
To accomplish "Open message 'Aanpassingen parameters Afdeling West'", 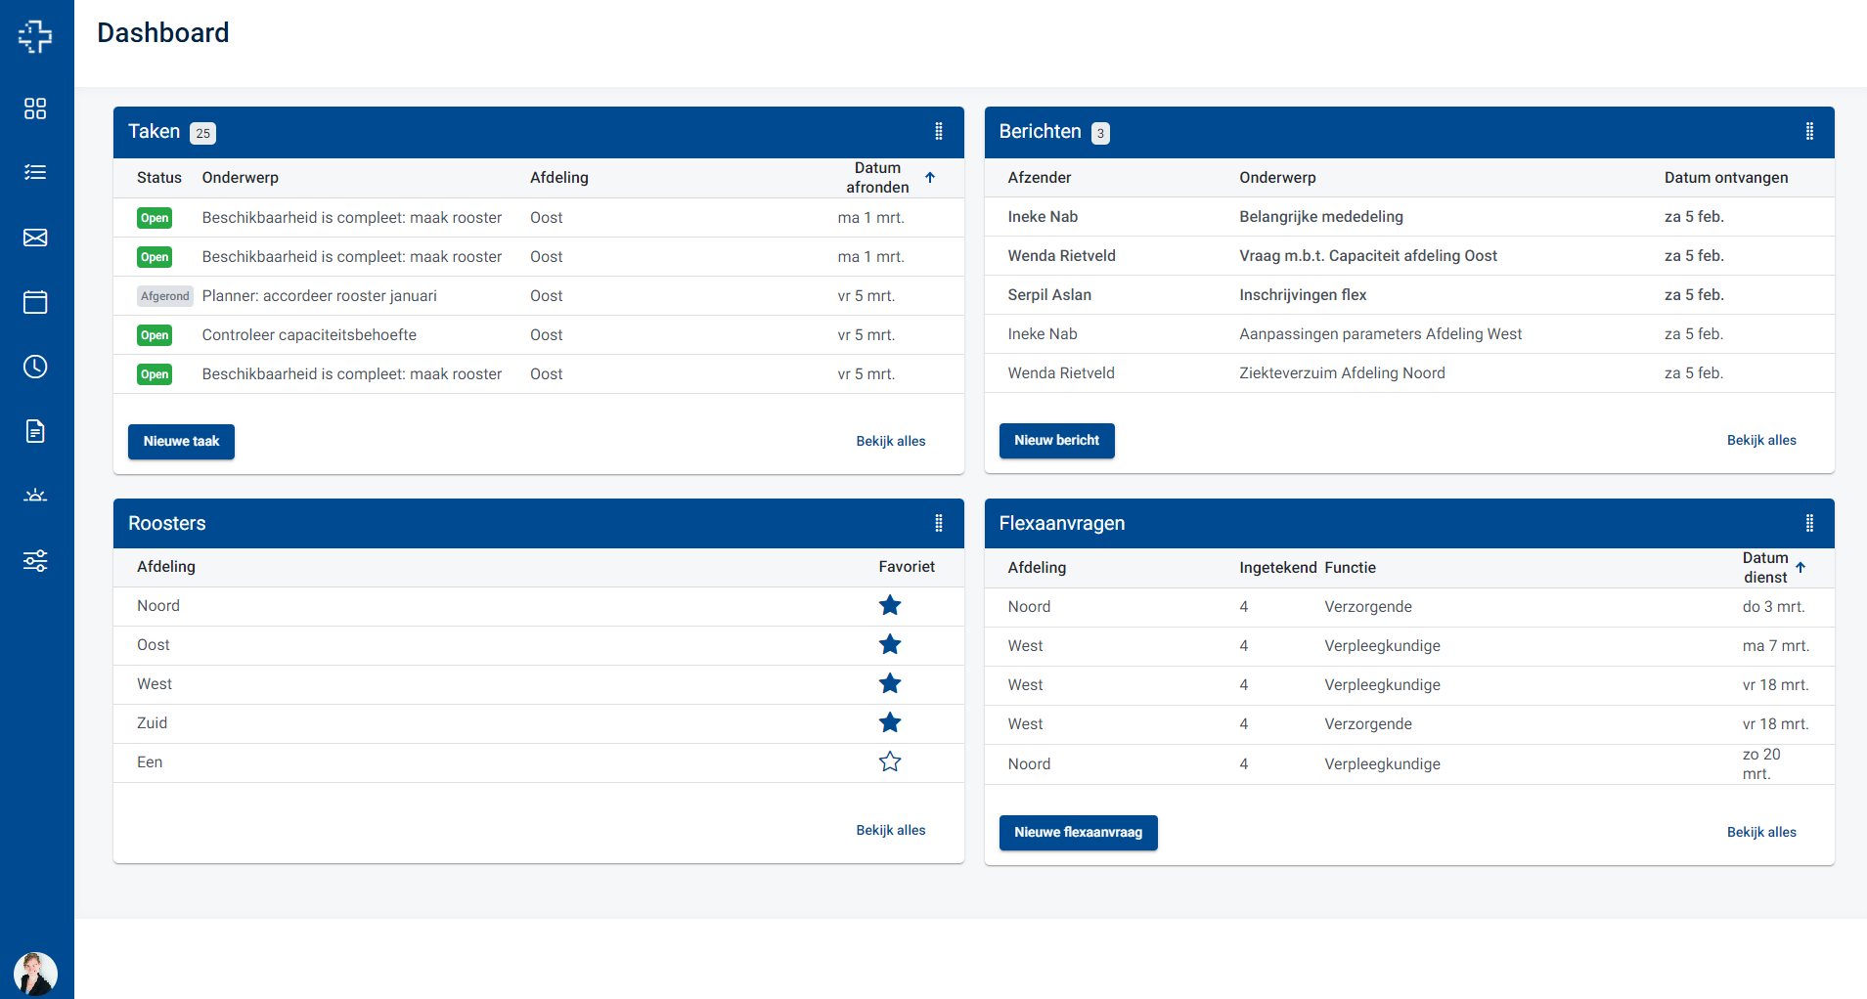I will coord(1409,334).
